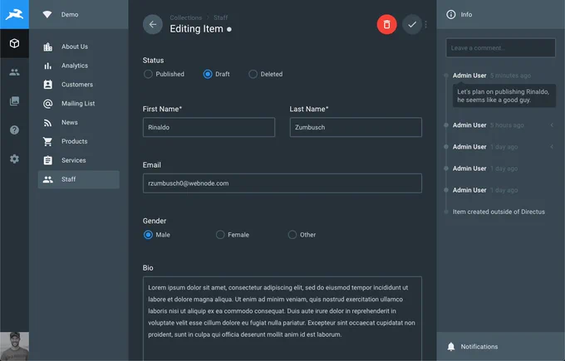Image resolution: width=565 pixels, height=361 pixels.
Task: Select the Deleted status radio
Action: click(253, 74)
